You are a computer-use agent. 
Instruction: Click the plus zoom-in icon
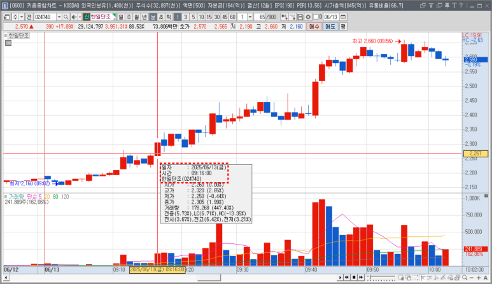point(479,278)
